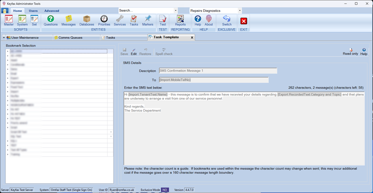373x193 pixels.
Task: Switch to the Users ribbon tab
Action: coord(33,11)
